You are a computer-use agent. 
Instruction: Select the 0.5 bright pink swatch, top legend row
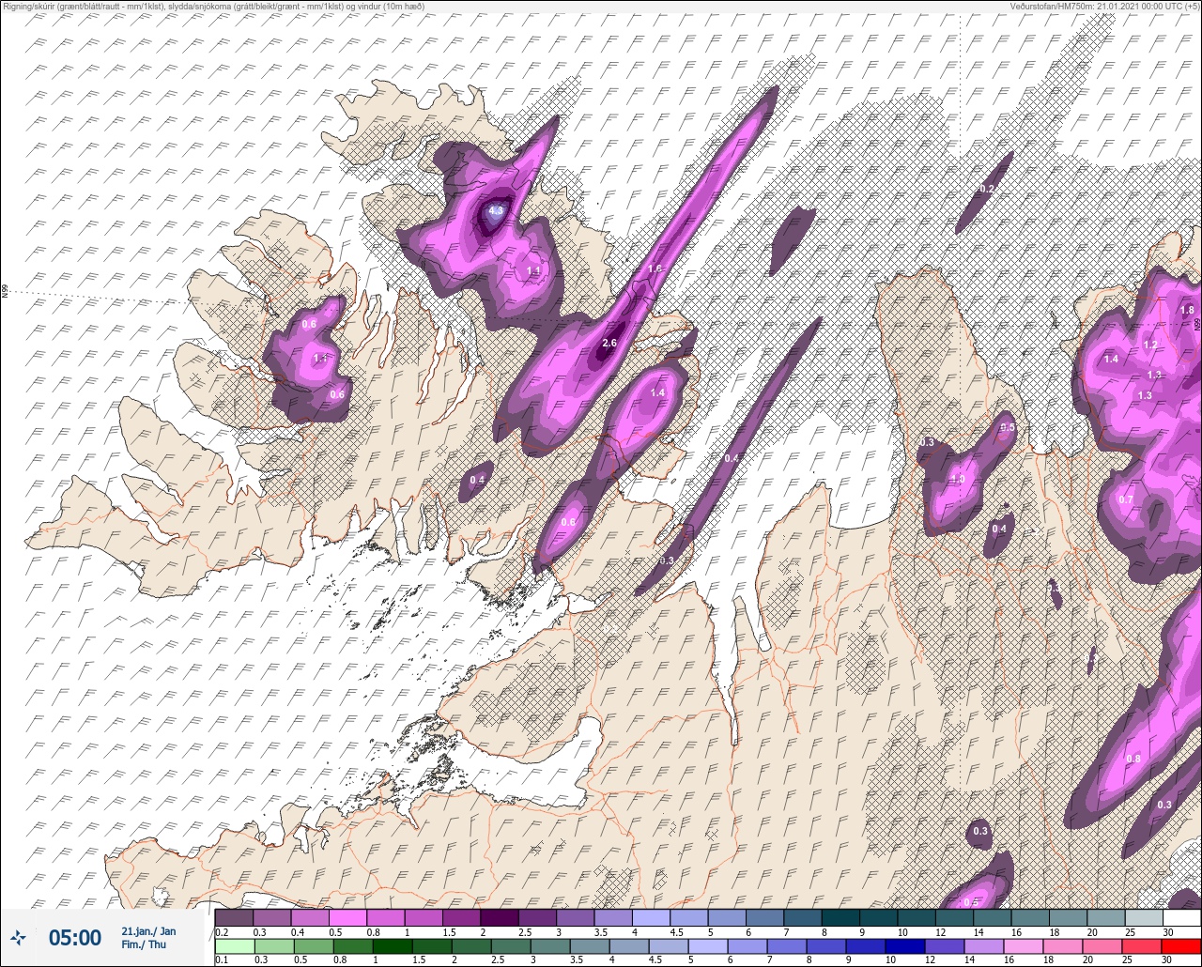click(347, 916)
